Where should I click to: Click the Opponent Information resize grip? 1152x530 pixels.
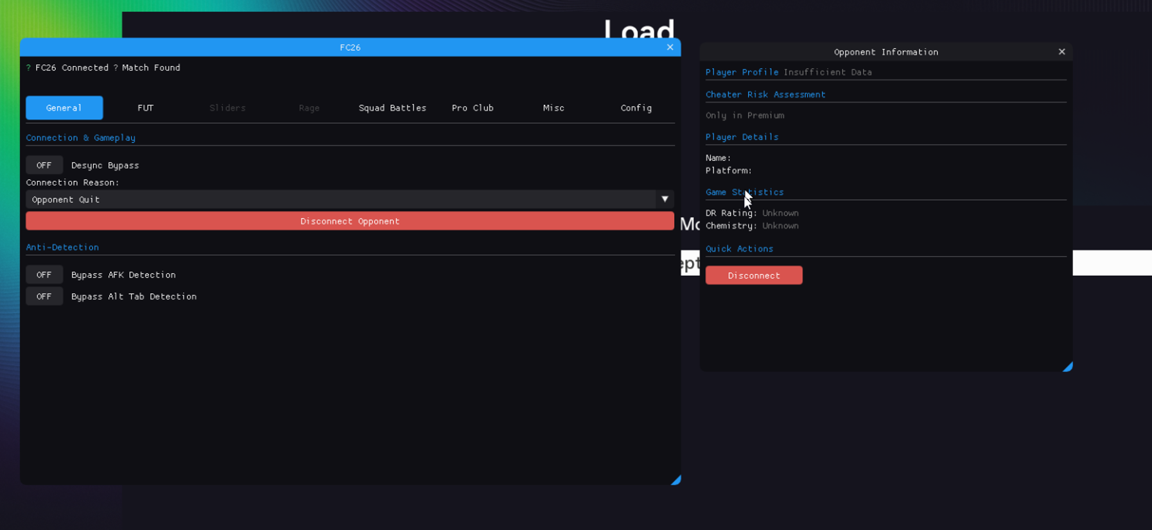tap(1067, 367)
